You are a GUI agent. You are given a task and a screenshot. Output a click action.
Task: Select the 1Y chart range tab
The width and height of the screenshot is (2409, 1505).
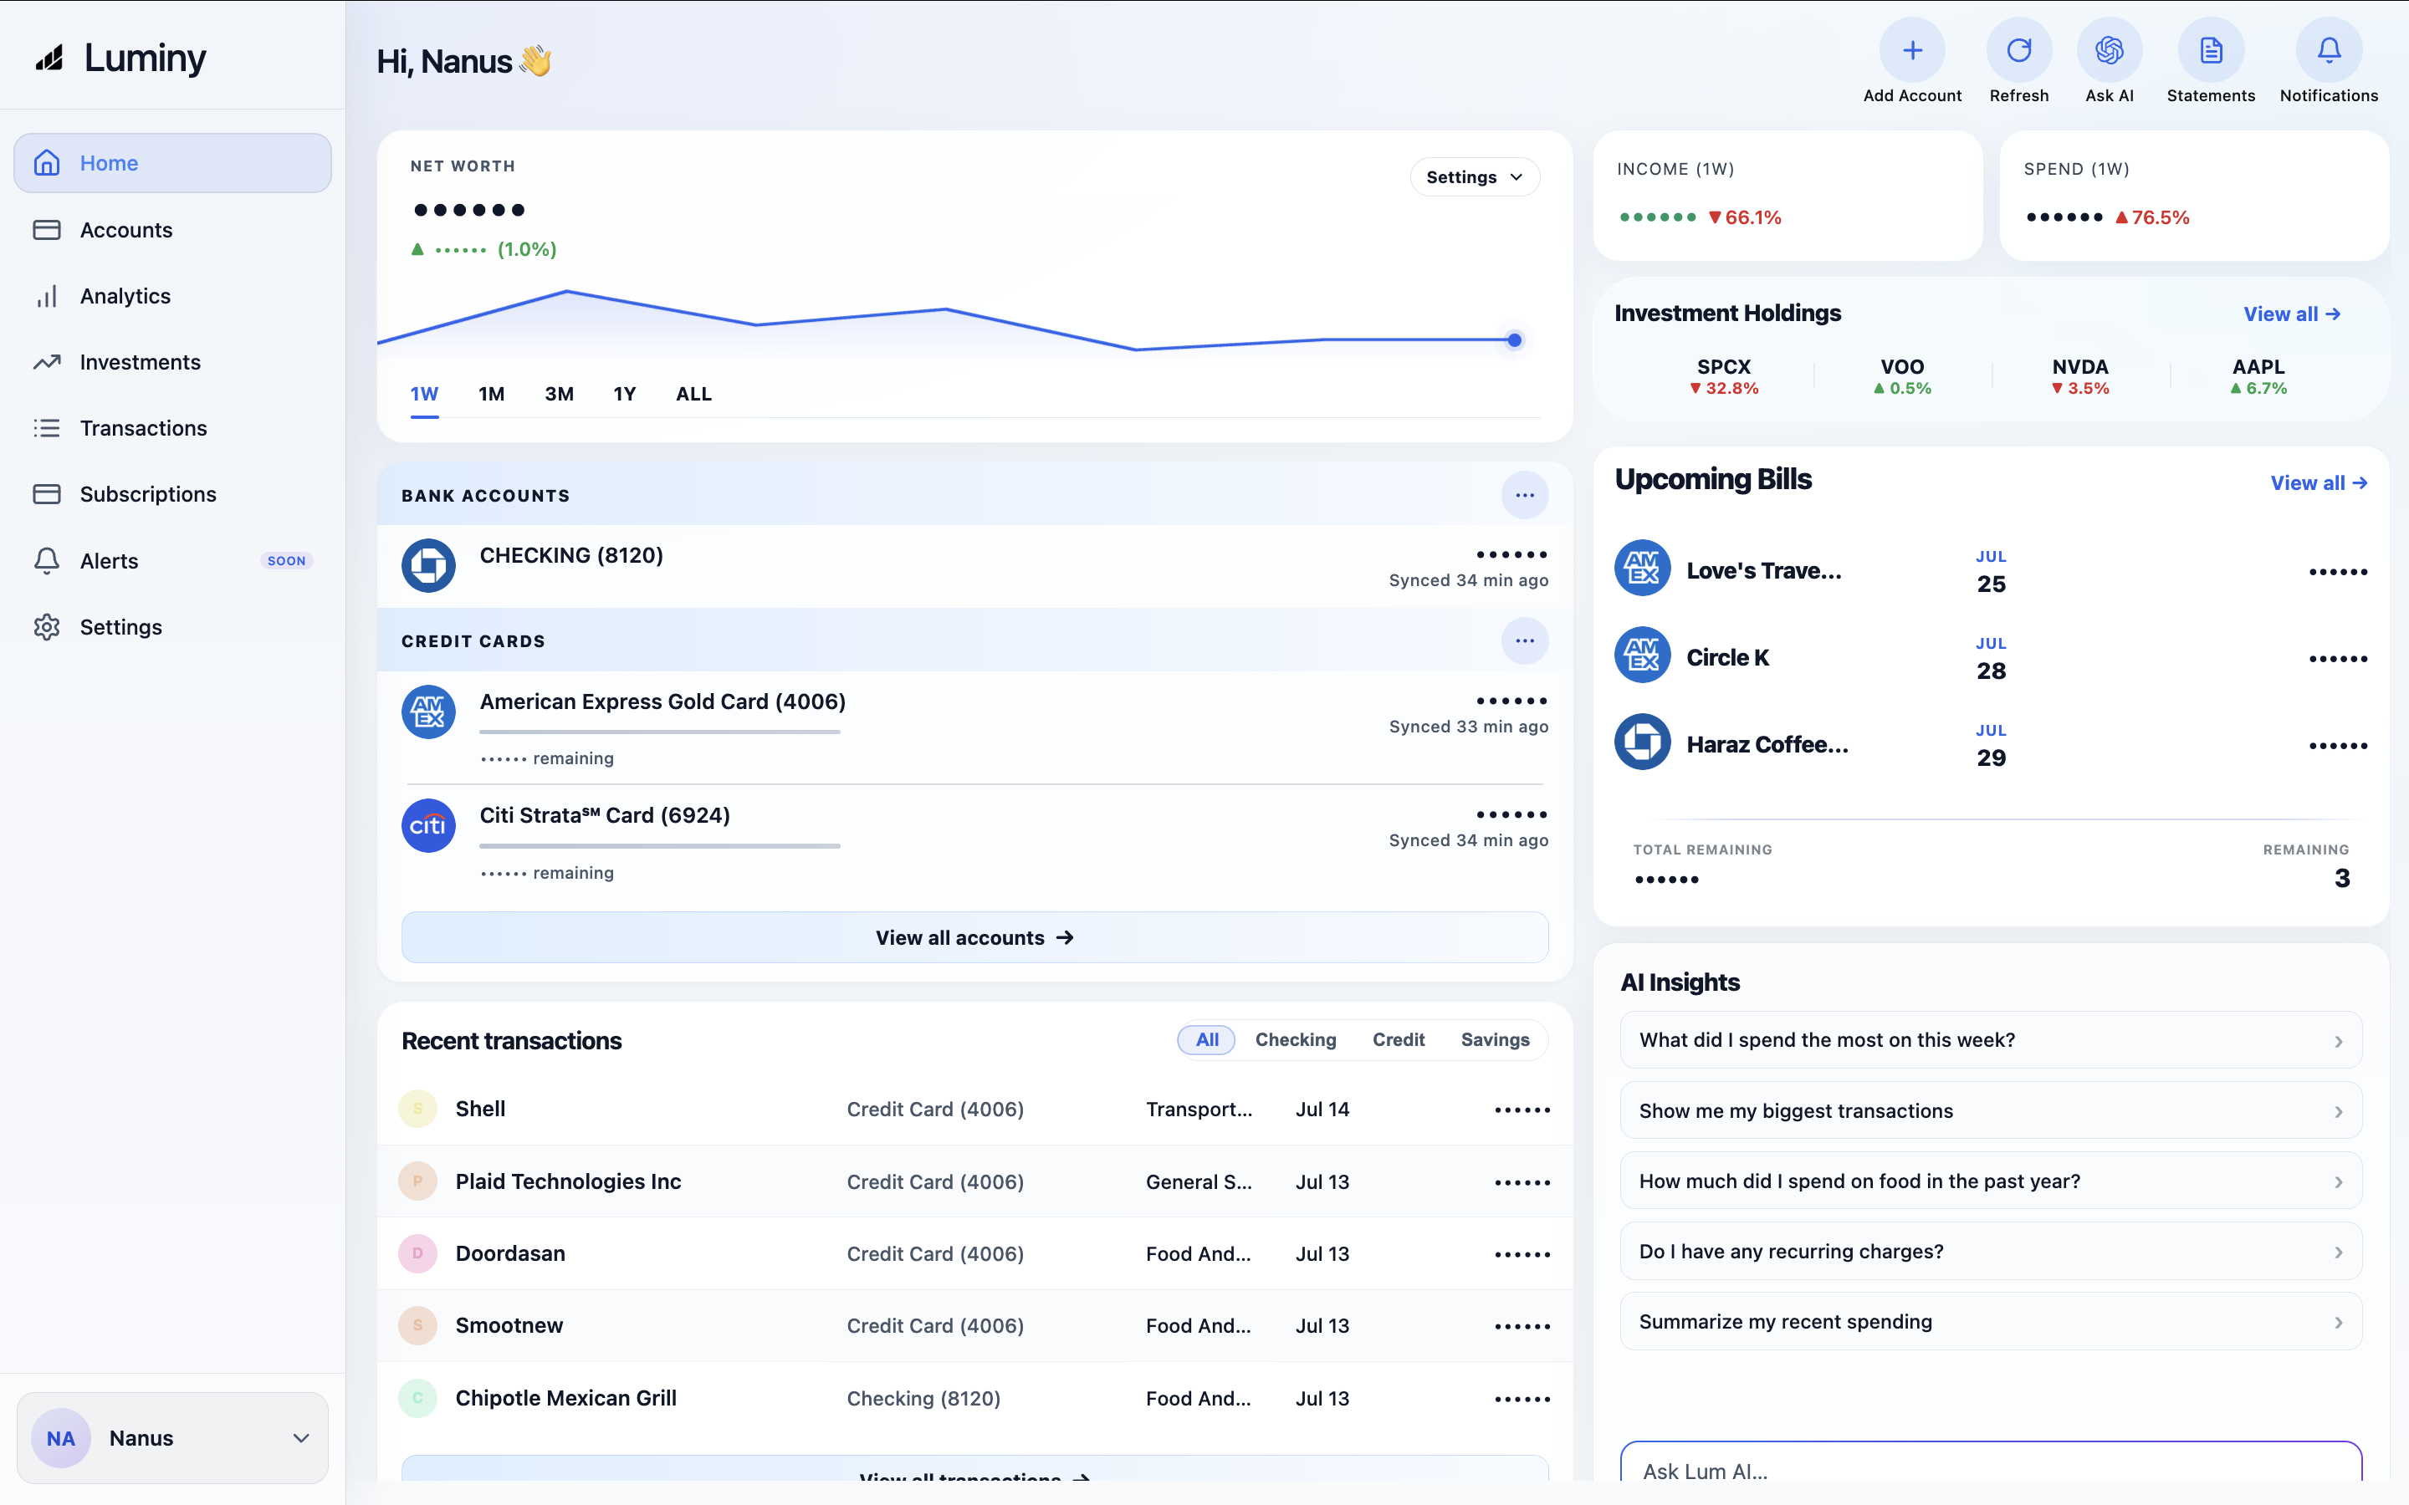coord(624,394)
